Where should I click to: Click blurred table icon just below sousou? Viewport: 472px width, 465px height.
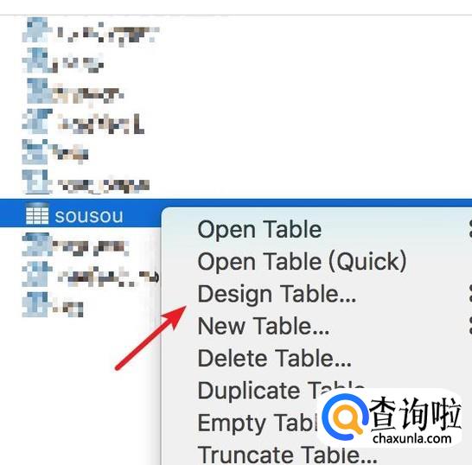[x=36, y=245]
